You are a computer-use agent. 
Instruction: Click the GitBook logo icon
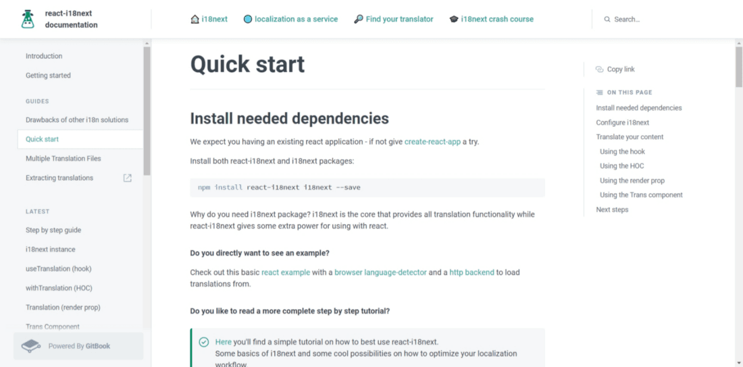coord(31,346)
